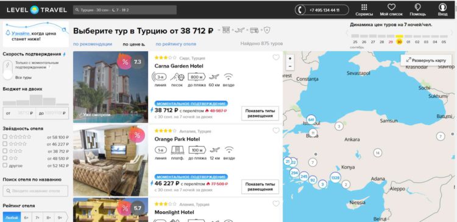
Task: Check the three-star filter от 38 712
Action: click(5, 151)
